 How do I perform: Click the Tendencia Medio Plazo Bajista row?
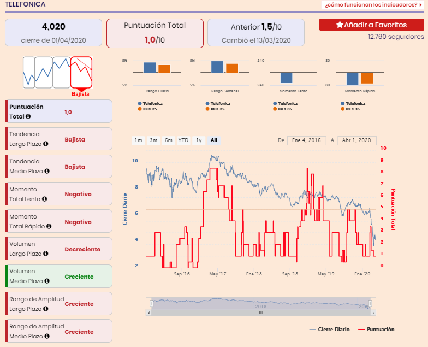coord(59,166)
